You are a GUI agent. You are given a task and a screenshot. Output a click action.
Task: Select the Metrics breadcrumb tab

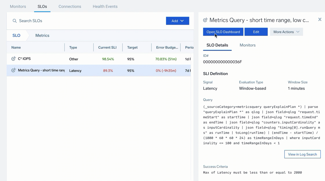[42, 36]
